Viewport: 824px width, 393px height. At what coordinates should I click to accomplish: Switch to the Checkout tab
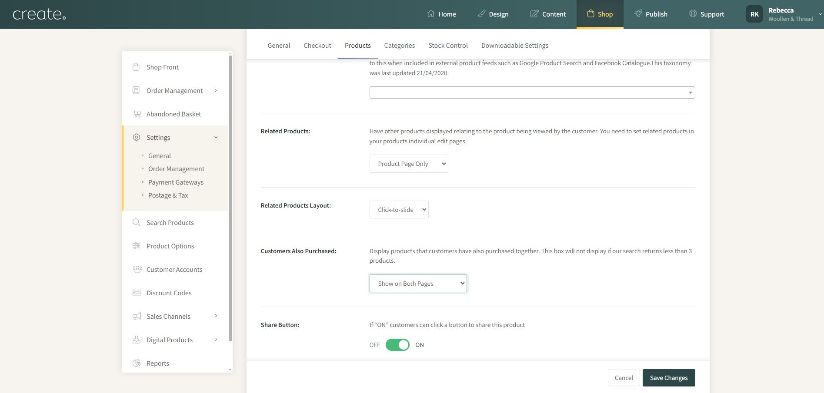click(317, 45)
